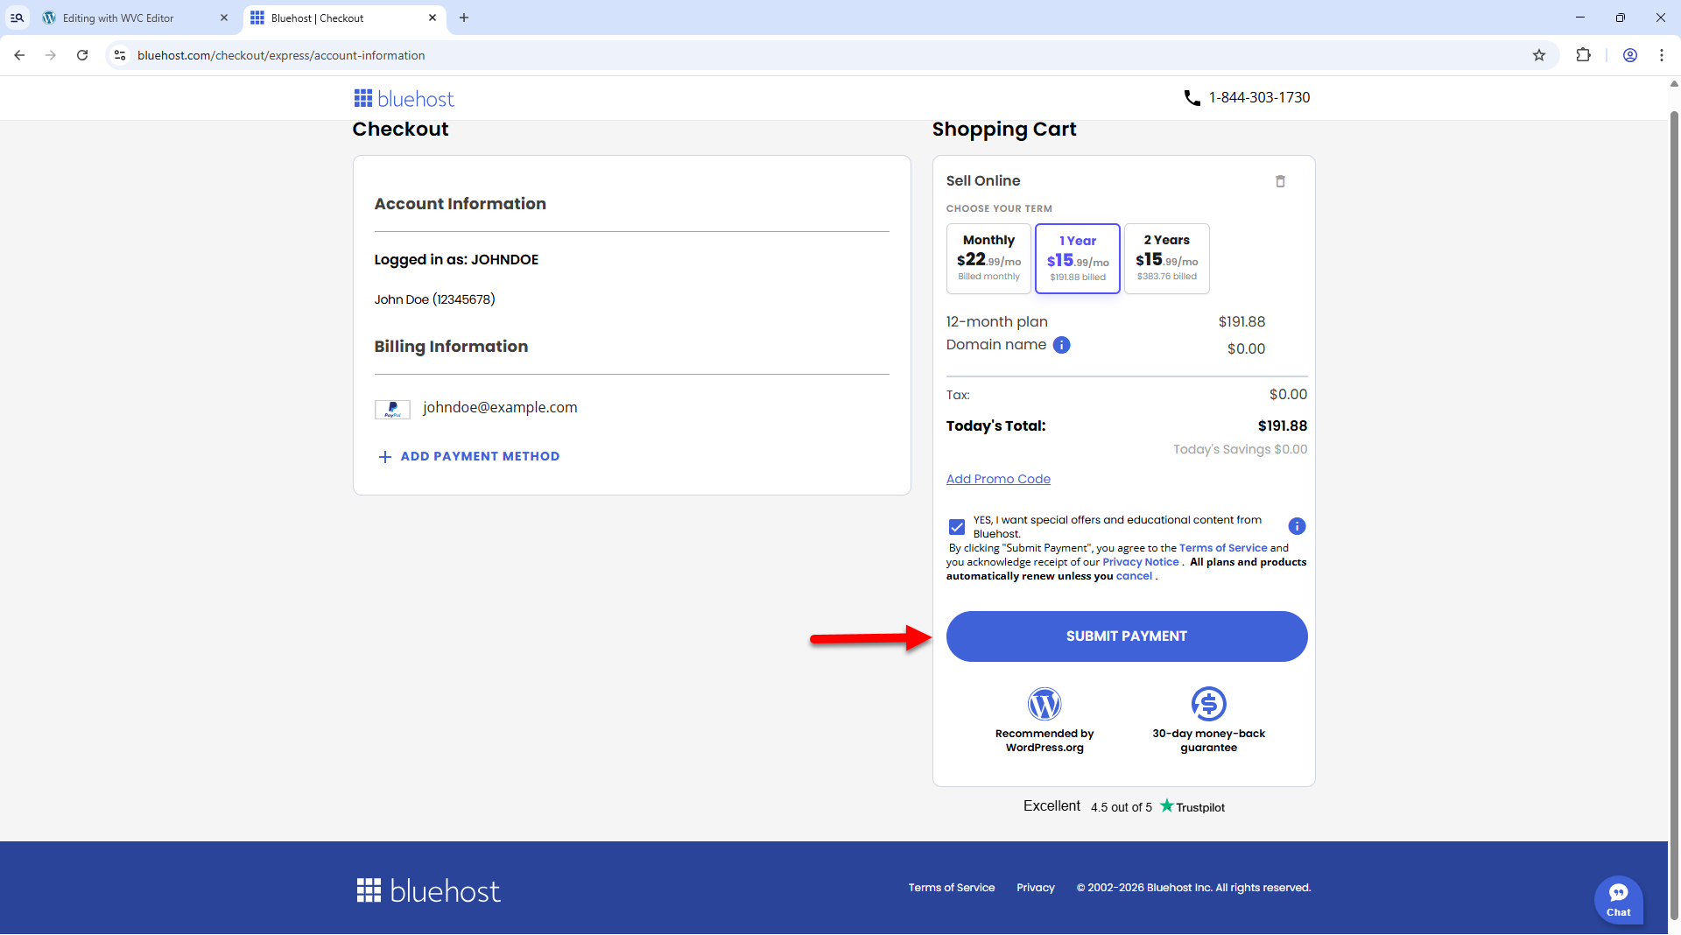
Task: Click the cancel link in renewal notice
Action: tap(1134, 576)
